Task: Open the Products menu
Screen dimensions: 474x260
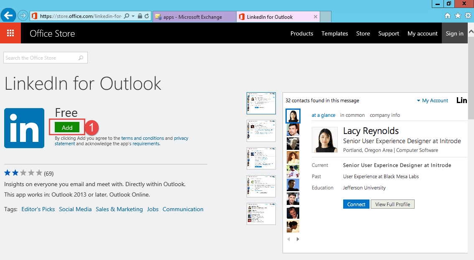Action: click(302, 33)
